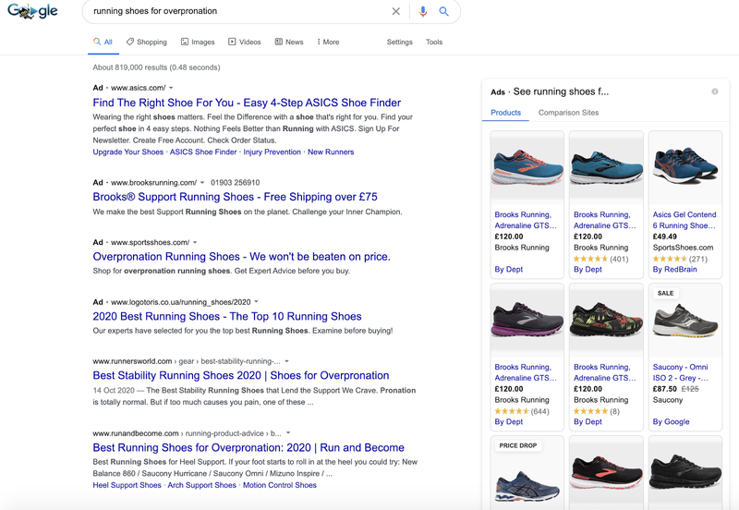The width and height of the screenshot is (739, 510).
Task: Open the Upgrade Your Shoes sitelink
Action: (x=128, y=152)
